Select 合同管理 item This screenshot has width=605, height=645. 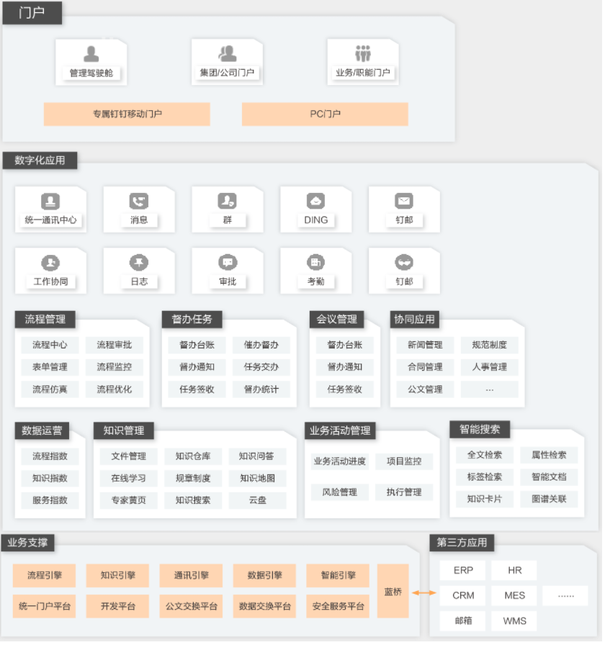[426, 369]
